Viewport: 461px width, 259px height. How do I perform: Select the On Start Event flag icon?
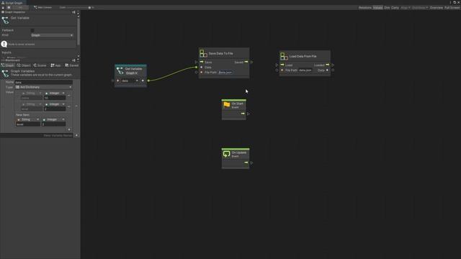(226, 105)
